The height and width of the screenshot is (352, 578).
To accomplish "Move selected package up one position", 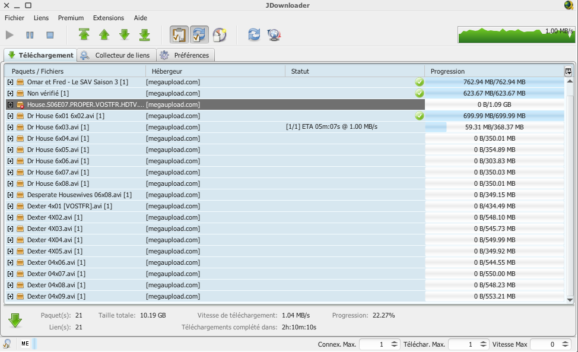I will tap(104, 34).
